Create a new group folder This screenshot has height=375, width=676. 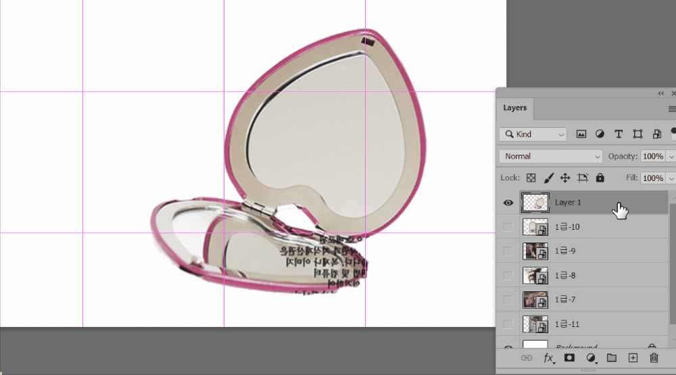[x=611, y=357]
